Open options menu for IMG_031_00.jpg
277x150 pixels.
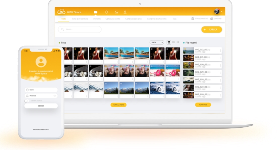click(x=220, y=58)
